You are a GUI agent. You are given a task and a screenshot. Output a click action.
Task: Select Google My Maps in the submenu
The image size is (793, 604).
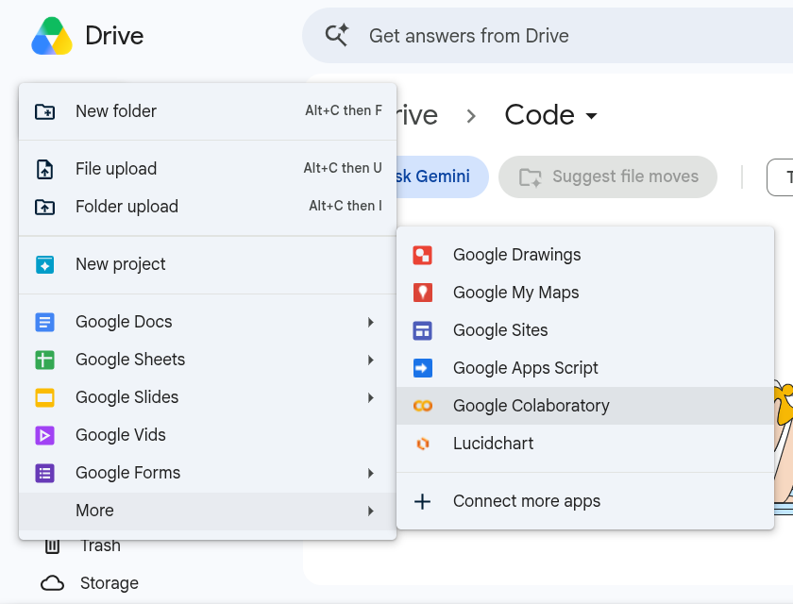tap(585, 293)
